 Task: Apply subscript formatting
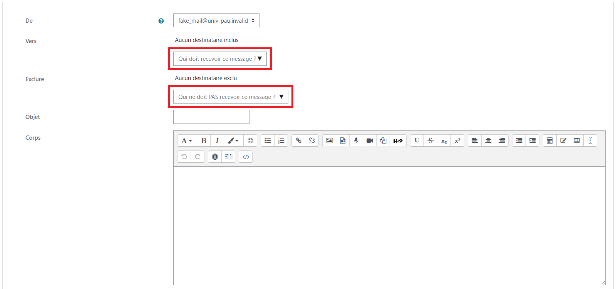[x=444, y=141]
